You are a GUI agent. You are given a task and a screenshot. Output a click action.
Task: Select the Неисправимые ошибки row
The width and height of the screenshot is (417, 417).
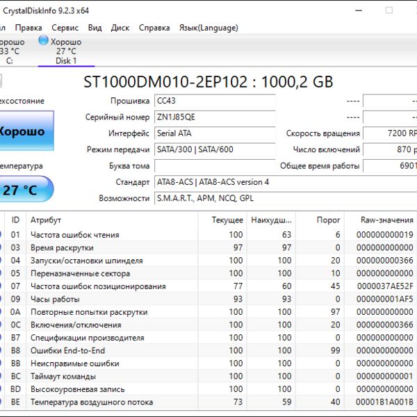(208, 363)
